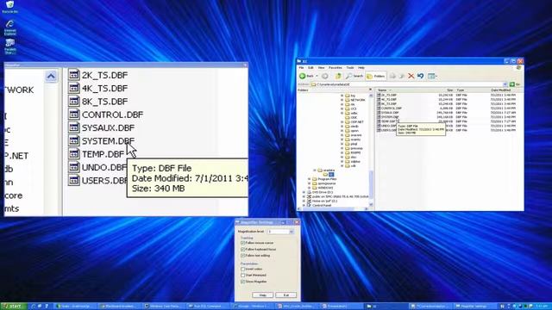Go up one folder level in Explorer
This screenshot has width=552, height=310.
click(x=338, y=76)
